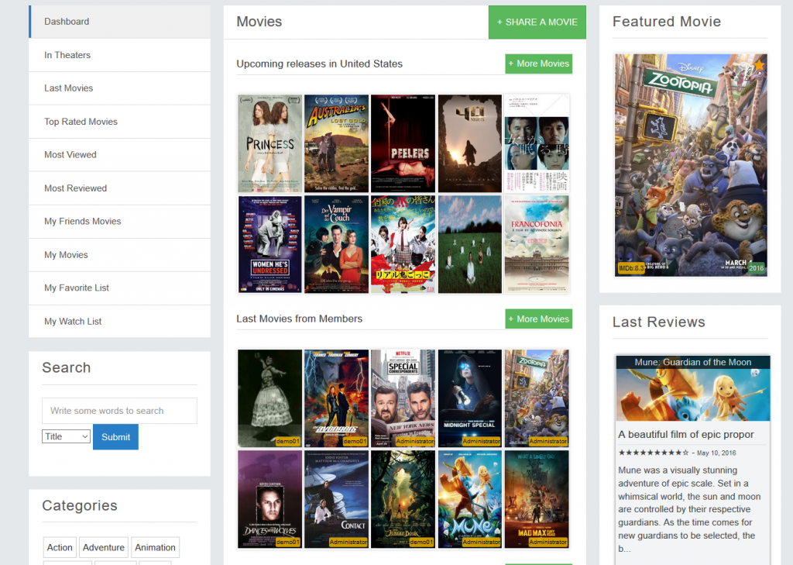793x565 pixels.
Task: Go to In Theaters
Action: pos(119,55)
